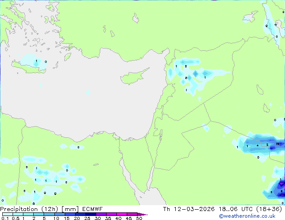Click the 5–10 mm legend color swatch
This screenshot has height=220, width=285.
[x=49, y=214]
